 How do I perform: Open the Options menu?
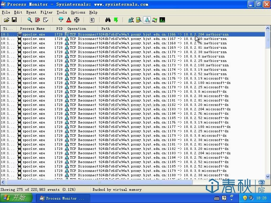(x=78, y=12)
